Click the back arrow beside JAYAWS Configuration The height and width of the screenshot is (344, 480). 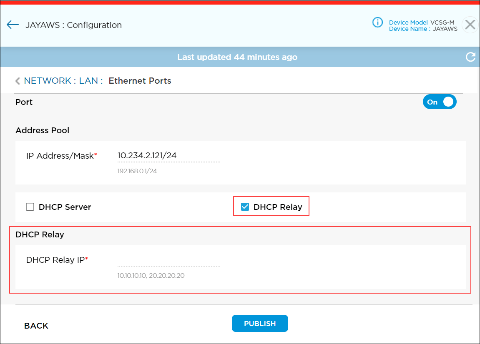coord(12,25)
